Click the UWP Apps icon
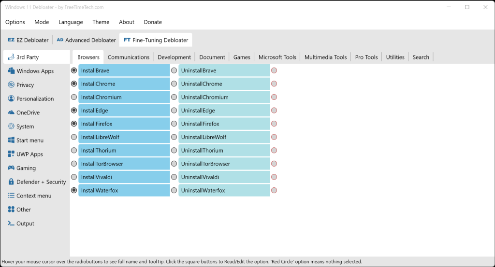495x267 pixels. 11,154
